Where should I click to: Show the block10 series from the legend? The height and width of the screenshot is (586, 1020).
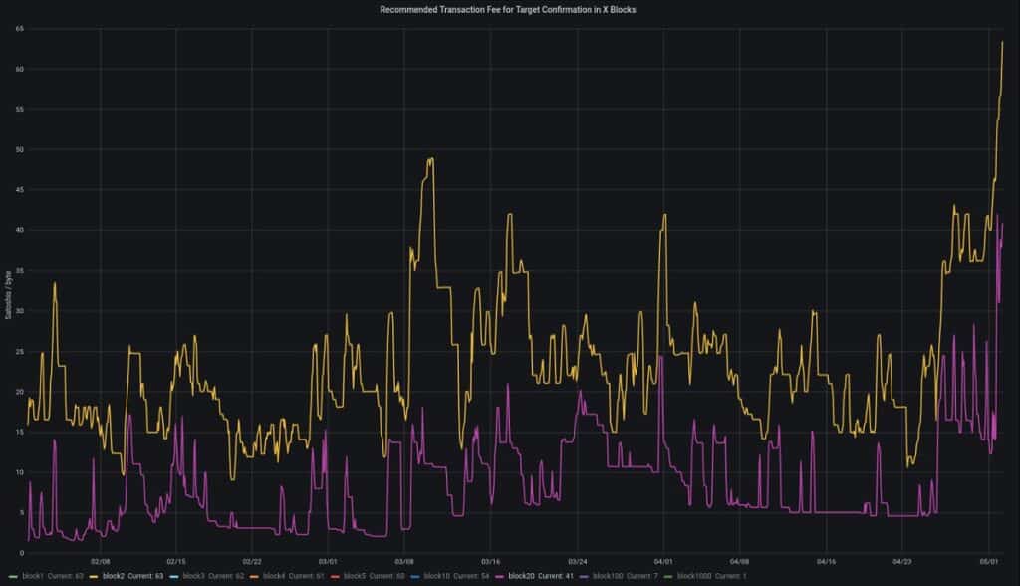coord(456,576)
